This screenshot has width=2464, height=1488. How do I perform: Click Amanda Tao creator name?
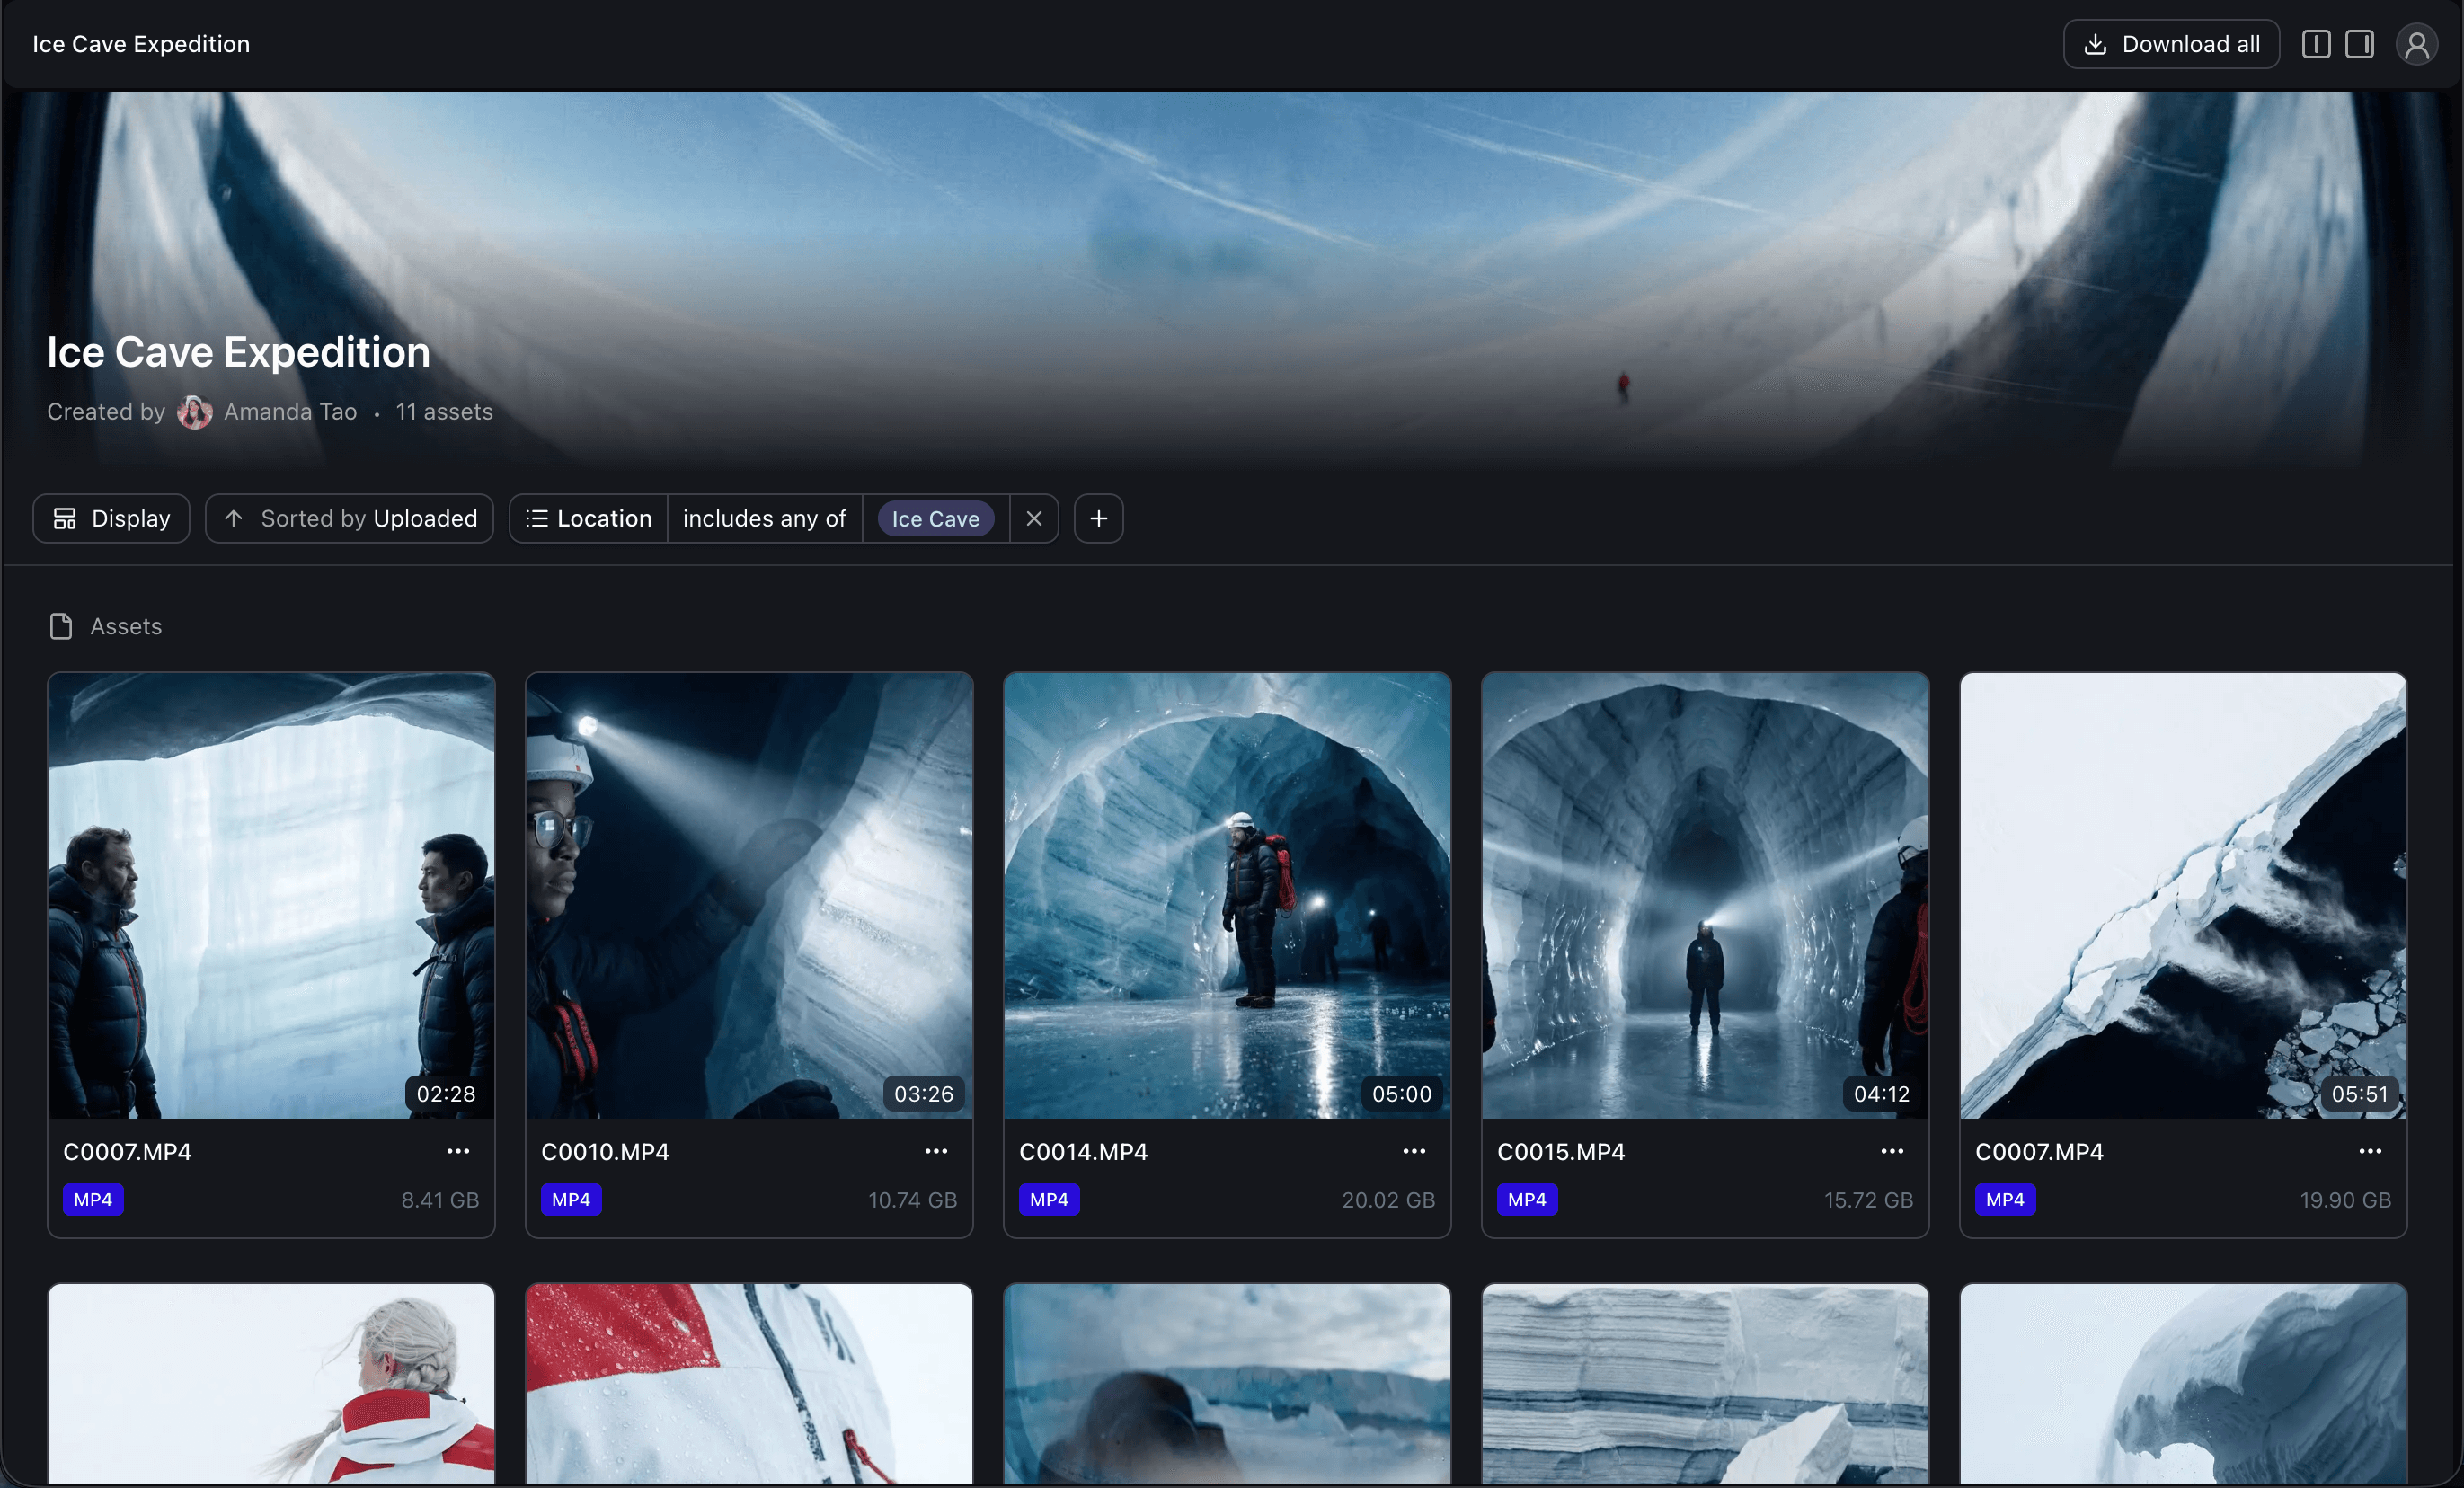pyautogui.click(x=290, y=412)
